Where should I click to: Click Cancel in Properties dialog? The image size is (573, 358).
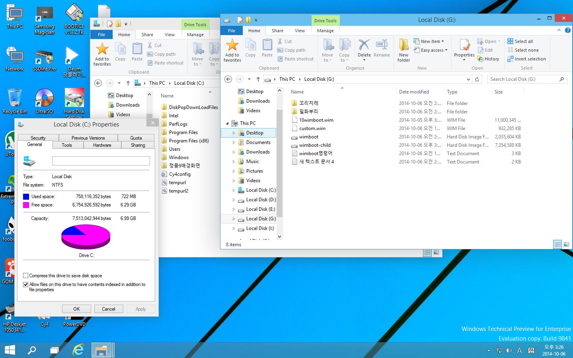[x=108, y=309]
